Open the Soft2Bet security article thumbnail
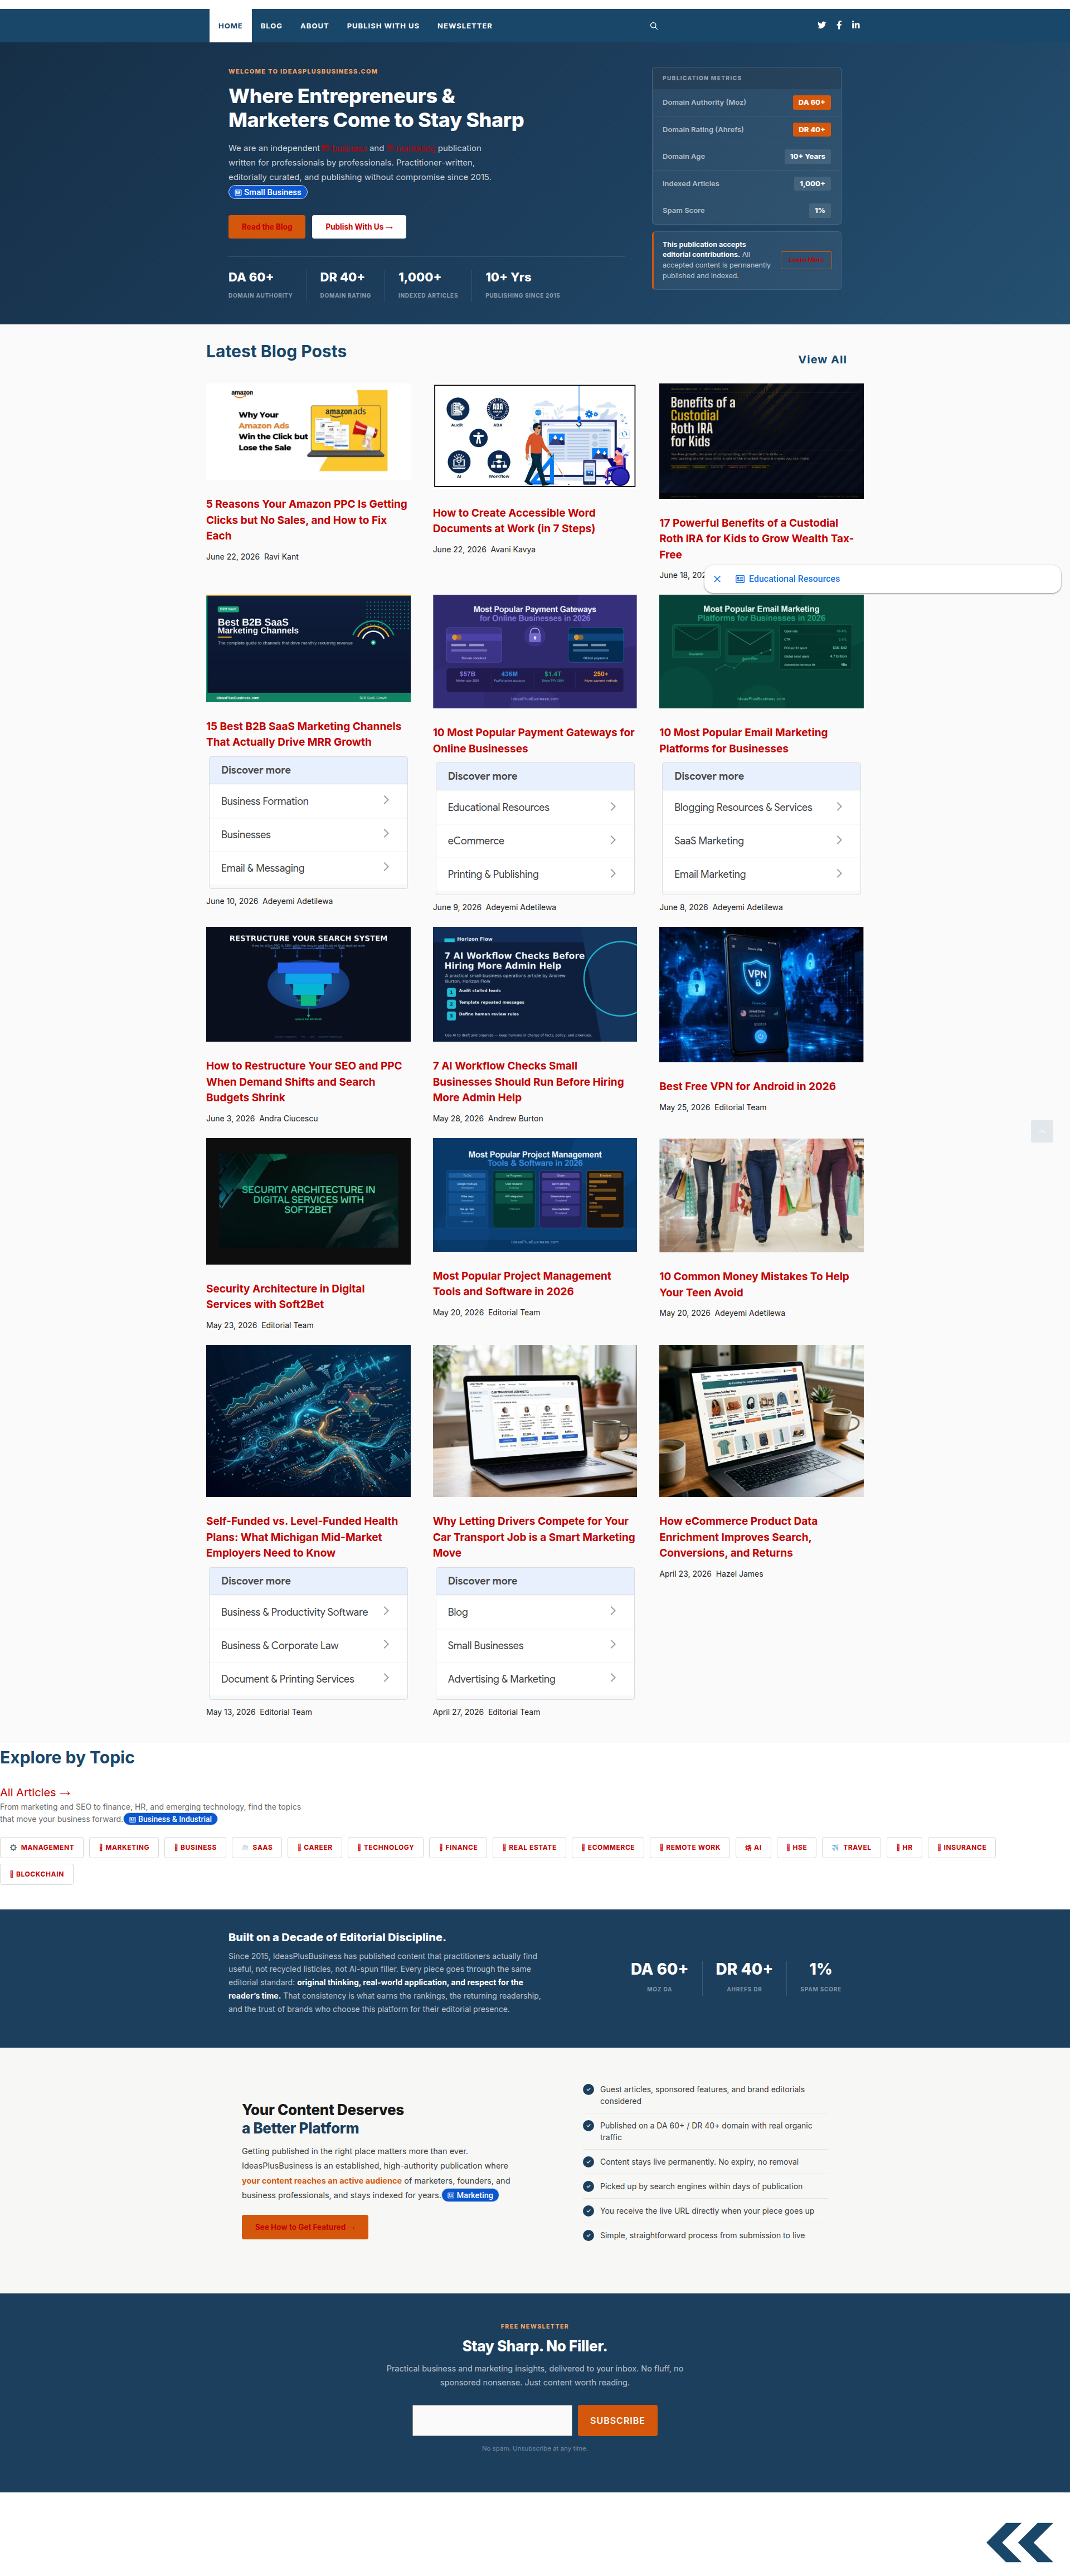This screenshot has width=1070, height=2576. point(308,1201)
